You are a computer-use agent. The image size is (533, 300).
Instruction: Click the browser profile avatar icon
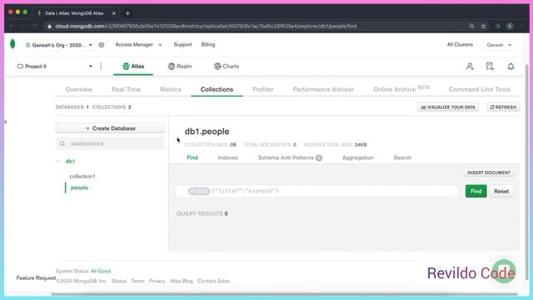pos(509,26)
